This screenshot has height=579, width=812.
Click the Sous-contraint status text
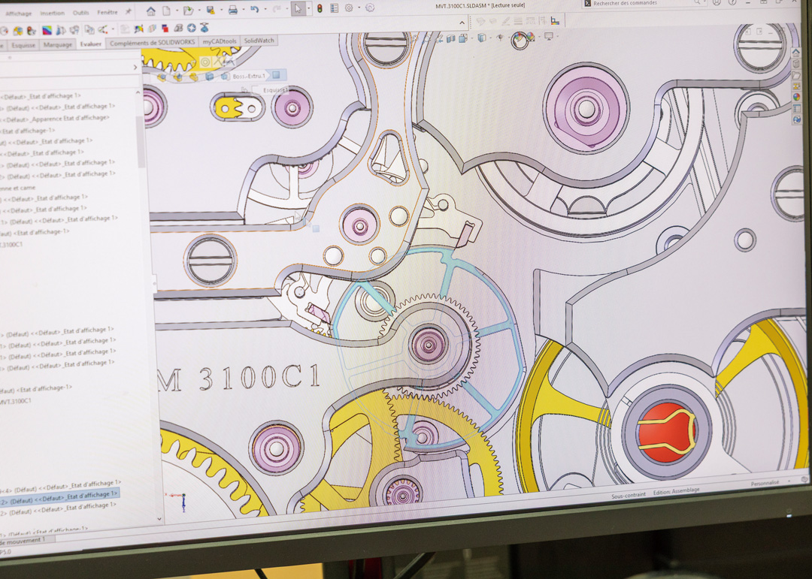[x=629, y=495]
